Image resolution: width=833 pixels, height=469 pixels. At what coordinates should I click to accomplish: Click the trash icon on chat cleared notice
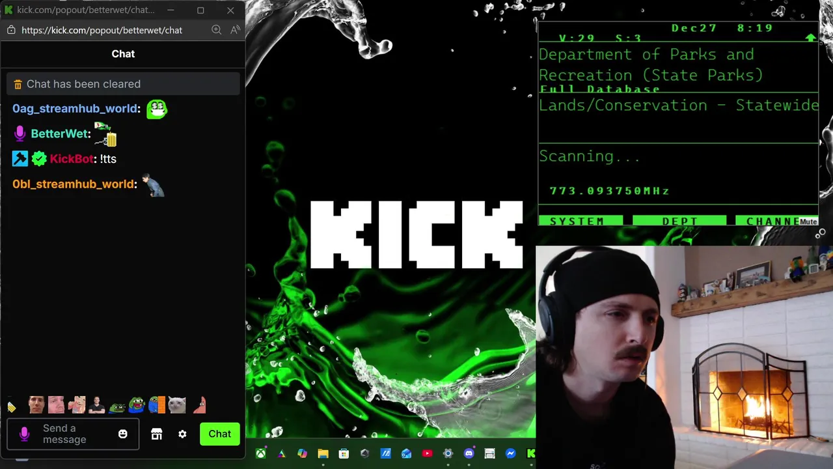tap(18, 84)
